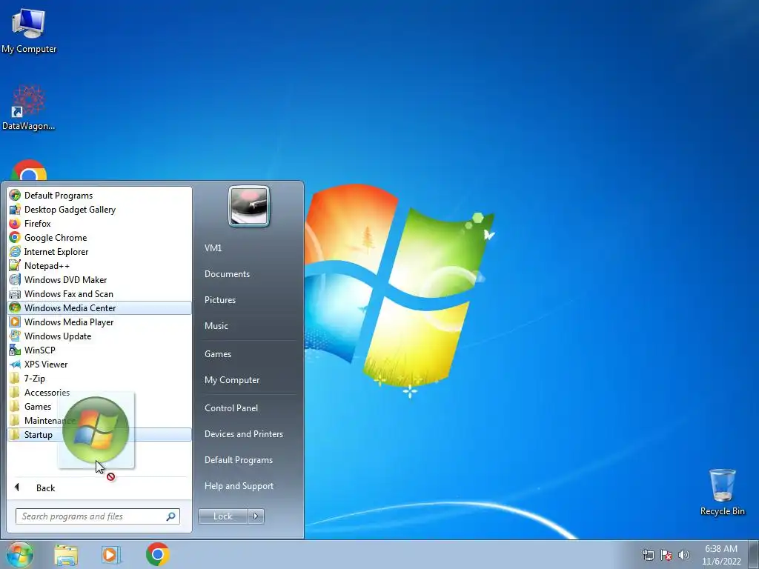759x569 pixels.
Task: Click the Desktop Gadget Gallery icon
Action: coord(15,210)
